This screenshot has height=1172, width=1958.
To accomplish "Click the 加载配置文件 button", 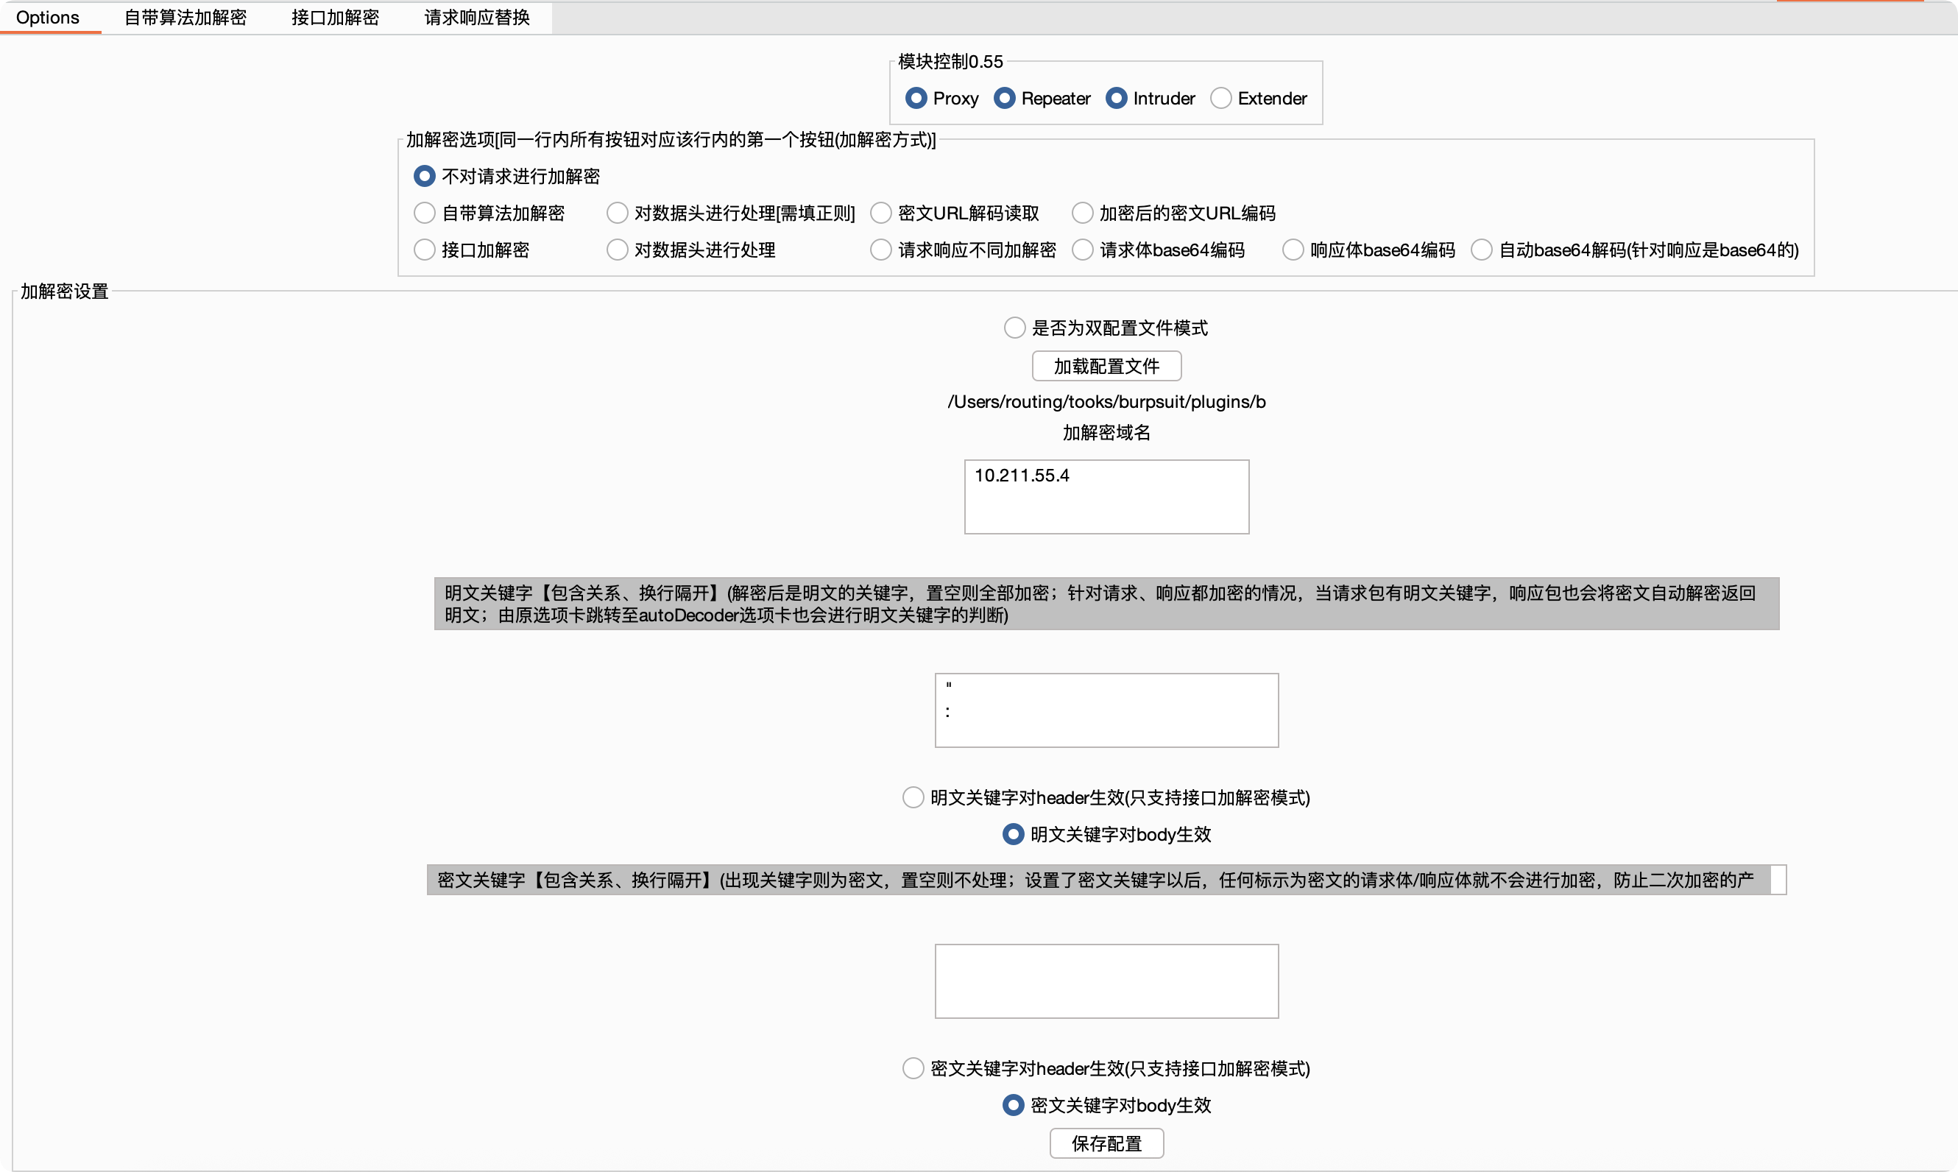I will (x=1106, y=367).
